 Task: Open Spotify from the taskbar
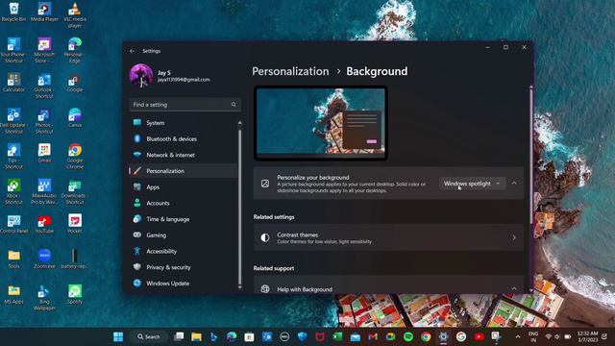tap(407, 336)
